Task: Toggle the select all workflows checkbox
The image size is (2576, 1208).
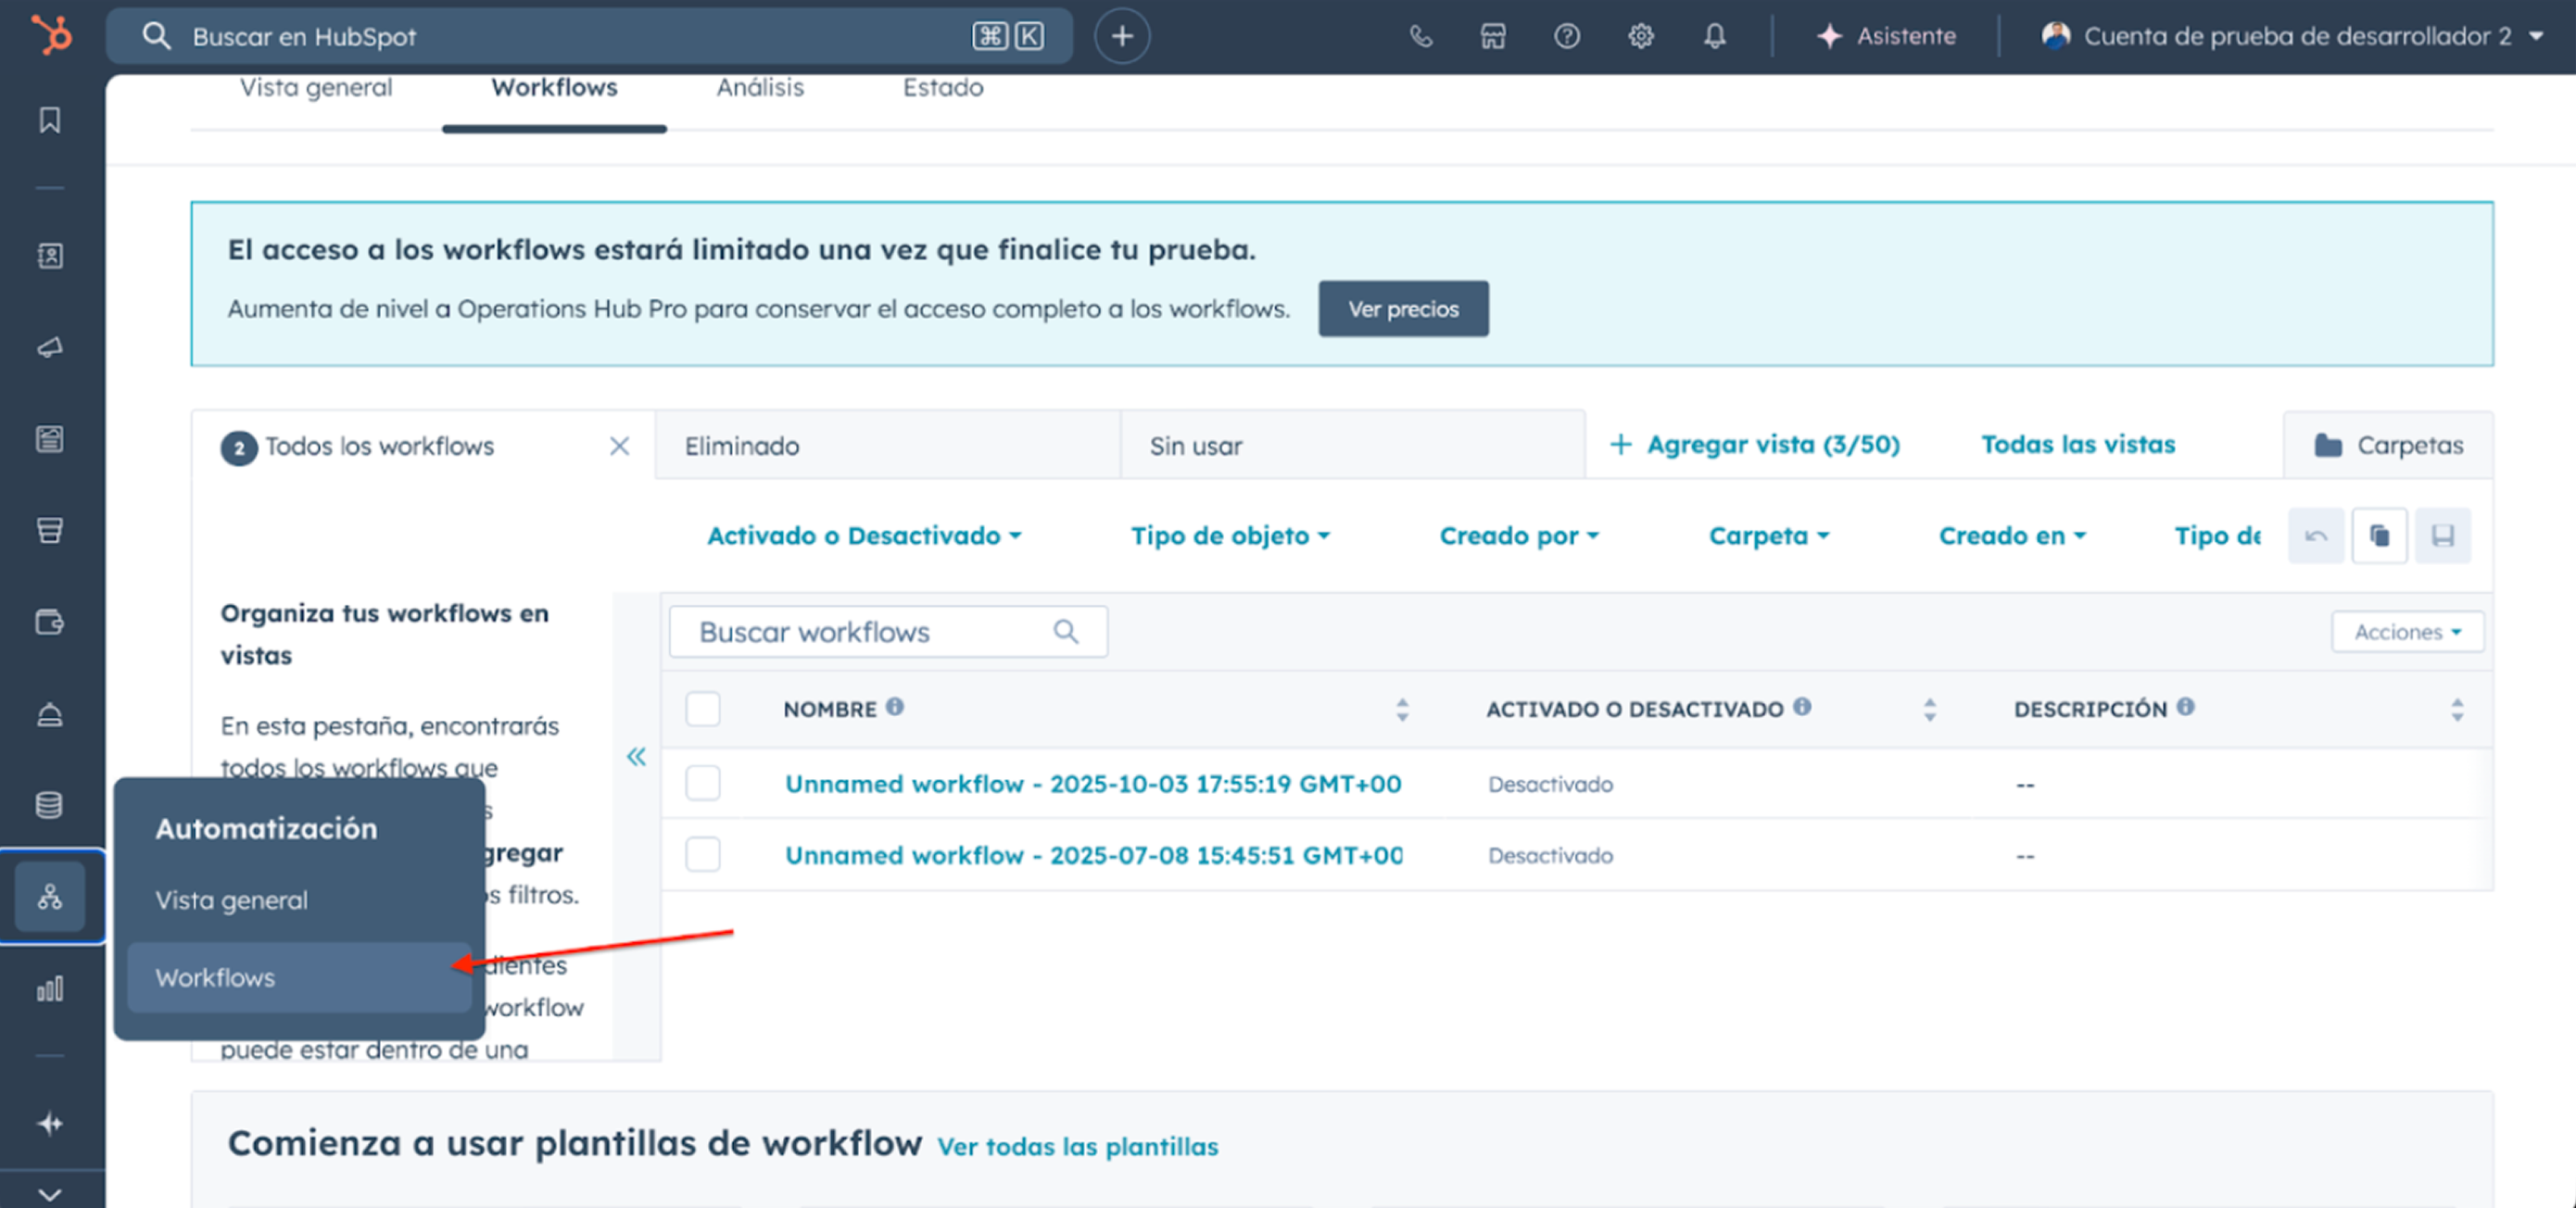Action: click(x=702, y=709)
